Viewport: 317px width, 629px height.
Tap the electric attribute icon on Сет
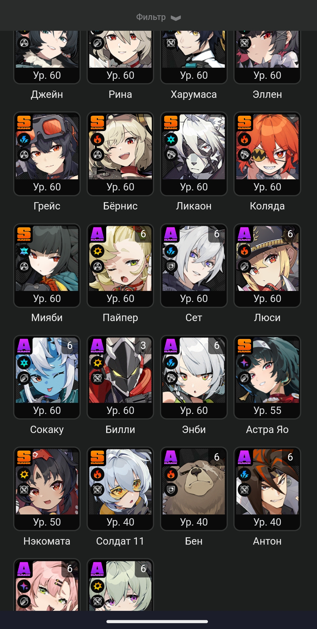click(171, 251)
